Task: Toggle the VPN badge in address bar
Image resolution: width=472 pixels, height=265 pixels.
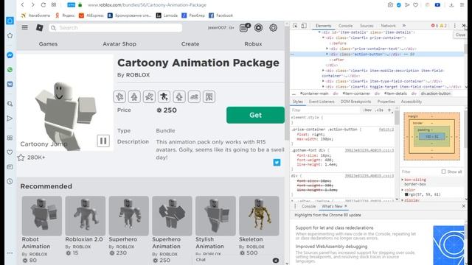Action: click(72, 5)
